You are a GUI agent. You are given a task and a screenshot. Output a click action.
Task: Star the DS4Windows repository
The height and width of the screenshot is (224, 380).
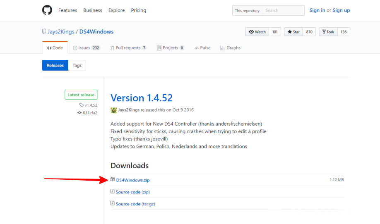(293, 32)
